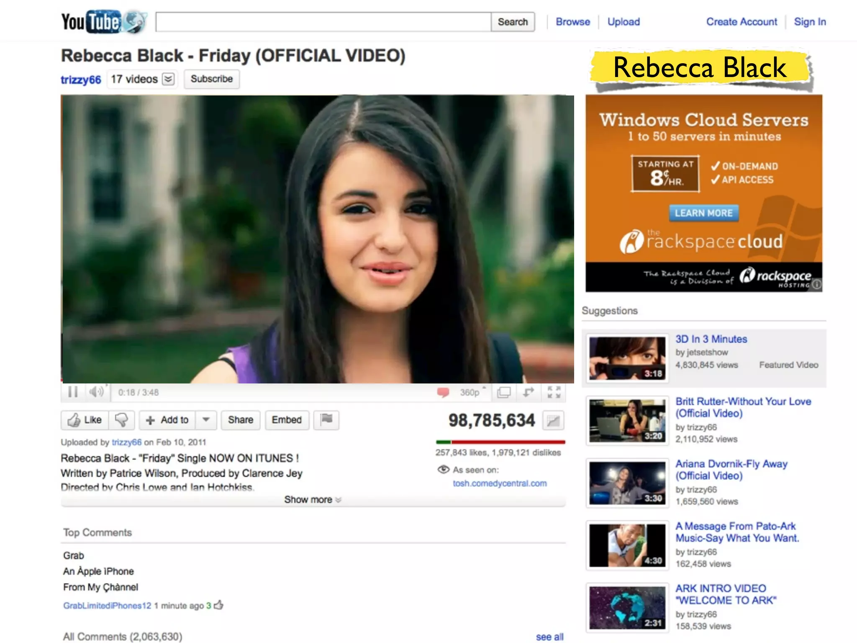
Task: Click the Add to button
Action: [168, 420]
